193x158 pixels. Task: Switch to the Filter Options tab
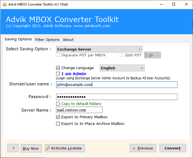coord(47,40)
